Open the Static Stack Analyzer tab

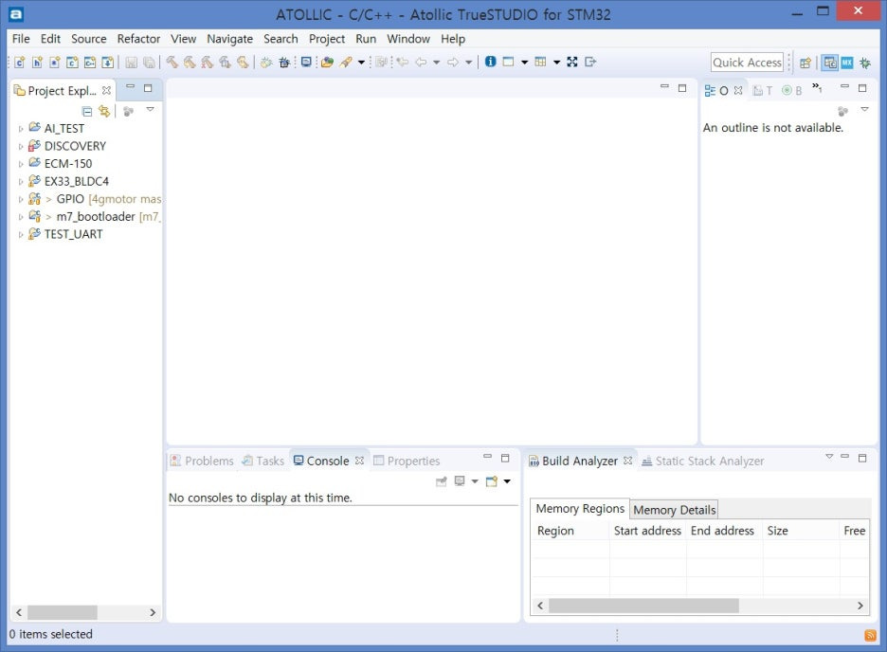[702, 461]
